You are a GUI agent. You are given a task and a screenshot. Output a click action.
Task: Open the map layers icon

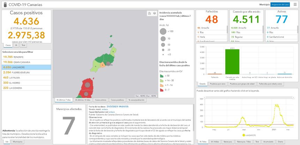(154, 13)
